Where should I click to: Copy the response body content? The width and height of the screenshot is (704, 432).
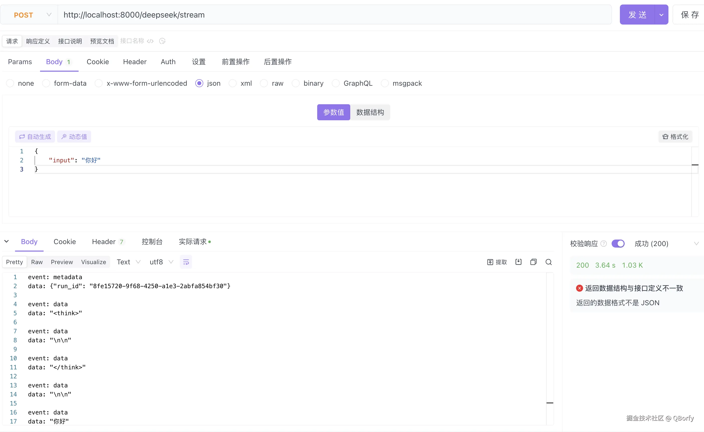point(533,262)
